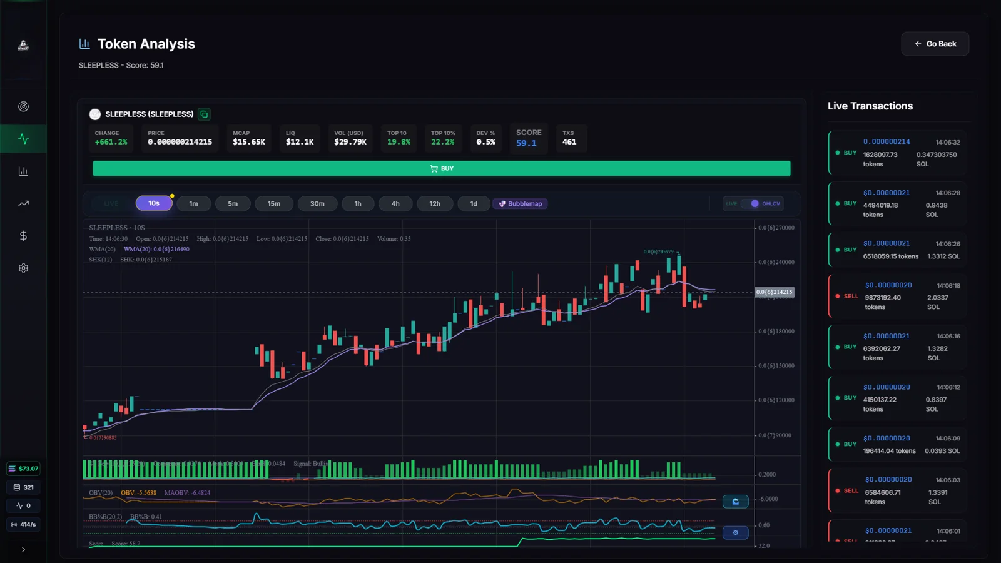Open the SELL transaction at 14:06:03

click(898, 491)
